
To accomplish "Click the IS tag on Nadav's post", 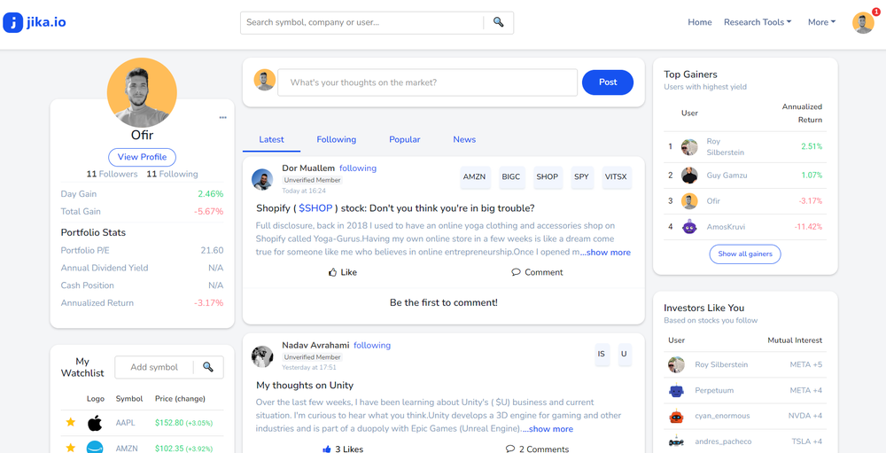I will pos(602,354).
